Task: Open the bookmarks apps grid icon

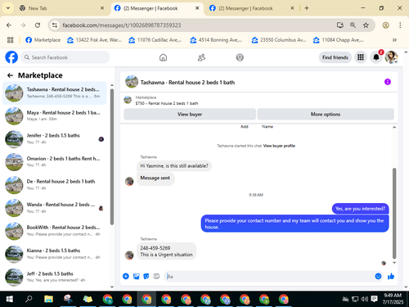Action: [10, 40]
